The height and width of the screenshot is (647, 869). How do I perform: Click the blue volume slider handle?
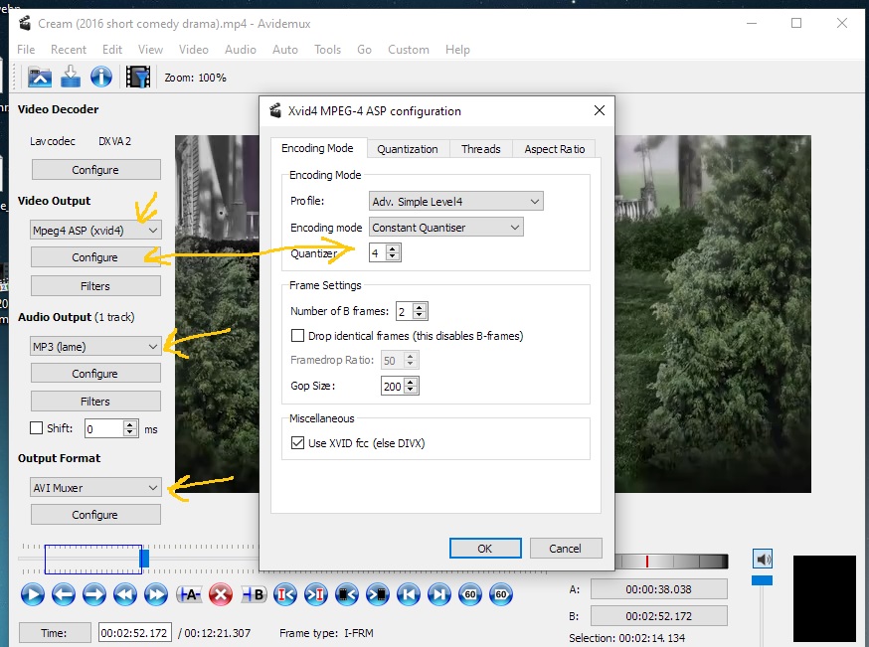[762, 580]
